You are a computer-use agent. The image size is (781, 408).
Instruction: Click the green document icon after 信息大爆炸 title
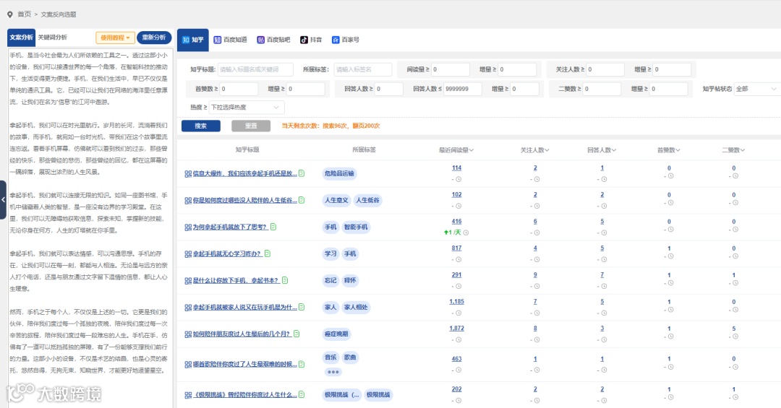tap(302, 173)
